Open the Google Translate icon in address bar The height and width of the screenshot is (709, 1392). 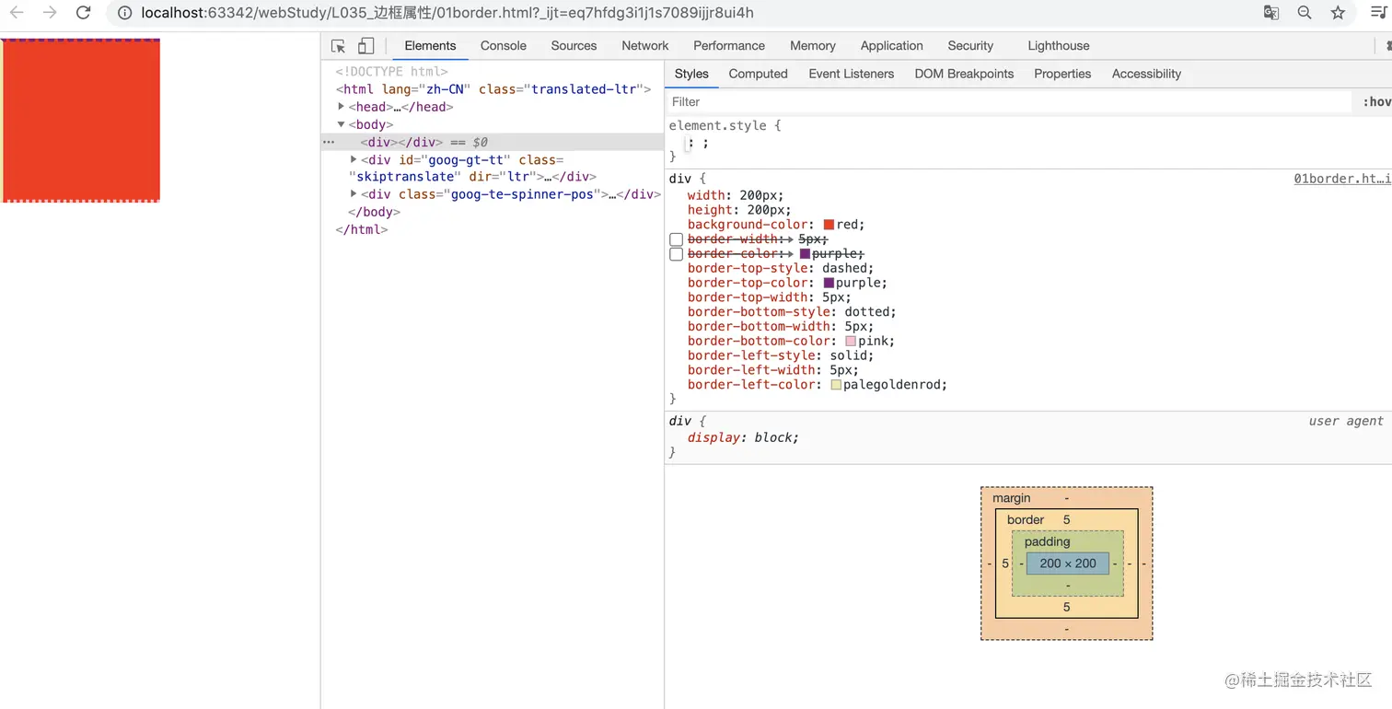point(1271,13)
